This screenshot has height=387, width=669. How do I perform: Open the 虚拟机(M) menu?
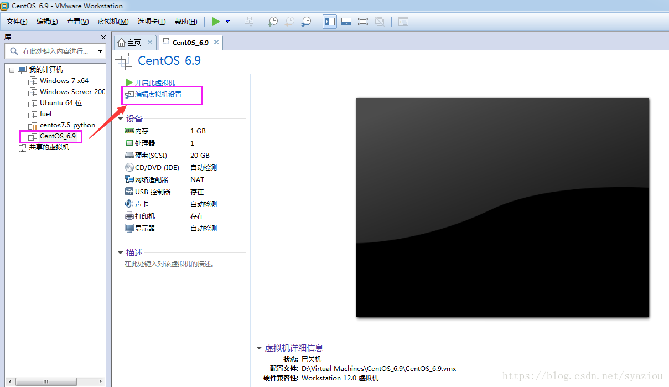click(113, 22)
